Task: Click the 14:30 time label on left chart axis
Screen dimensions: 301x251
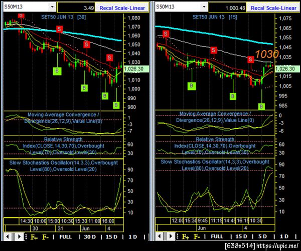Action: coord(26,221)
